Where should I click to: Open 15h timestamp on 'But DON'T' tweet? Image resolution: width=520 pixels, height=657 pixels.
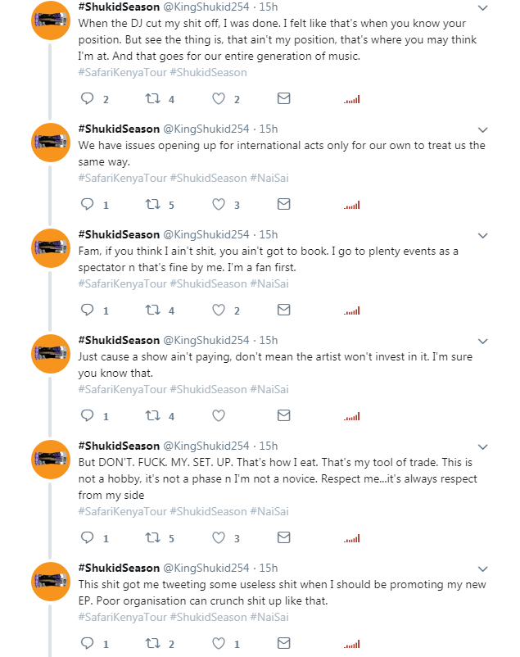click(269, 446)
